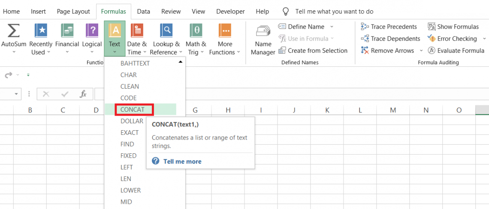Click the AutoSum sigma icon

tap(14, 31)
